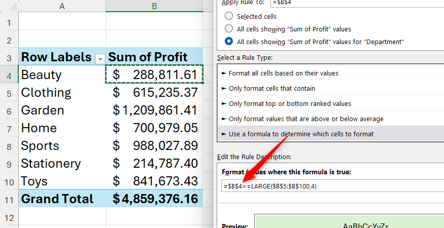Screen dimensions: 444x228
Task: Select the Home cell
Action: [62, 128]
